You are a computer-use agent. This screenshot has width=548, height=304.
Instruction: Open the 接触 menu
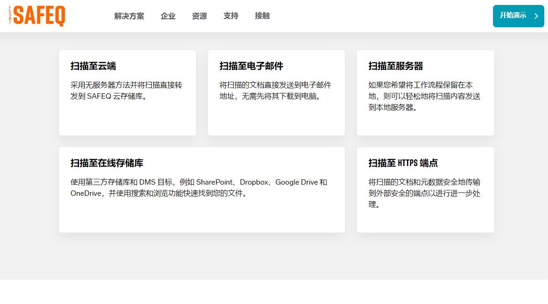point(262,16)
